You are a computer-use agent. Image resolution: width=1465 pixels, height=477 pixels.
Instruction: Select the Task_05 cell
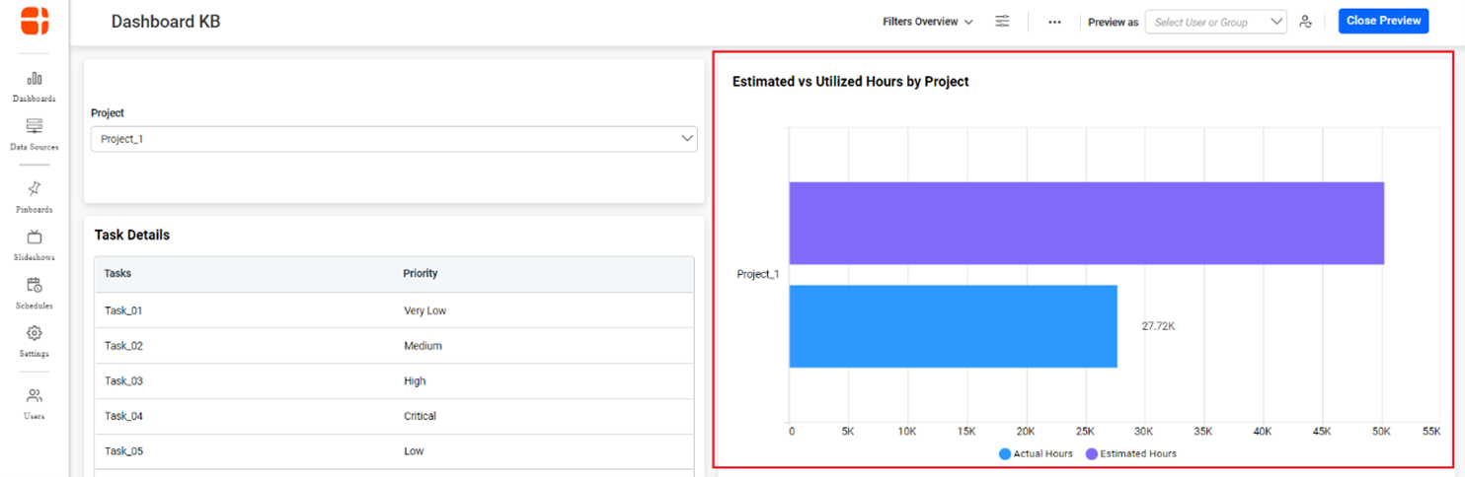[123, 451]
